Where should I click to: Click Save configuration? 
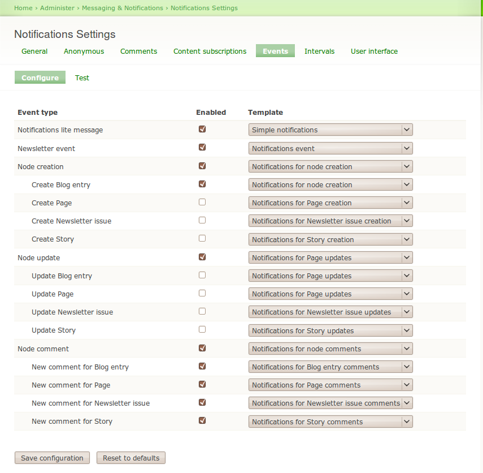[x=52, y=458]
